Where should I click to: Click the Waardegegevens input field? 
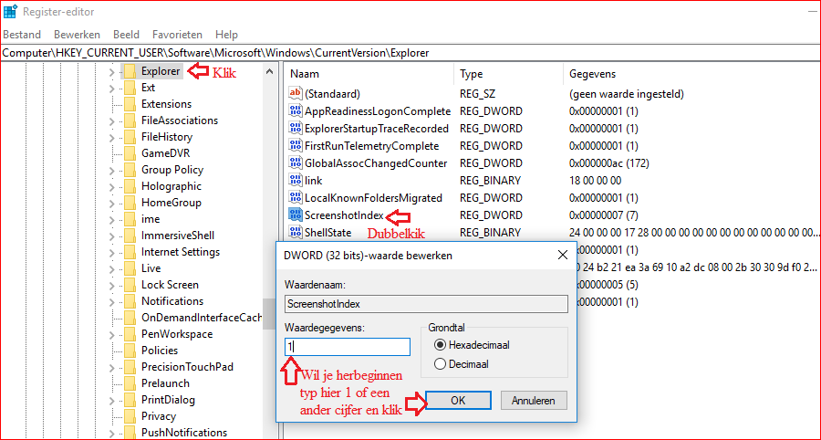pyautogui.click(x=347, y=347)
